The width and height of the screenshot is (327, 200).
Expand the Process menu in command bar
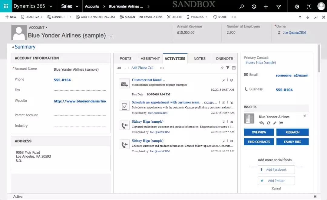(197, 17)
